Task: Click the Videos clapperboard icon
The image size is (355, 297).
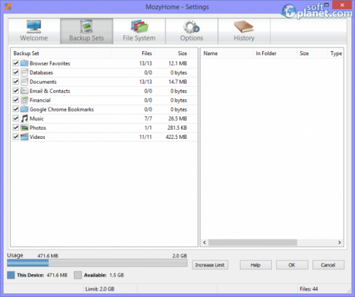Action: tap(24, 137)
